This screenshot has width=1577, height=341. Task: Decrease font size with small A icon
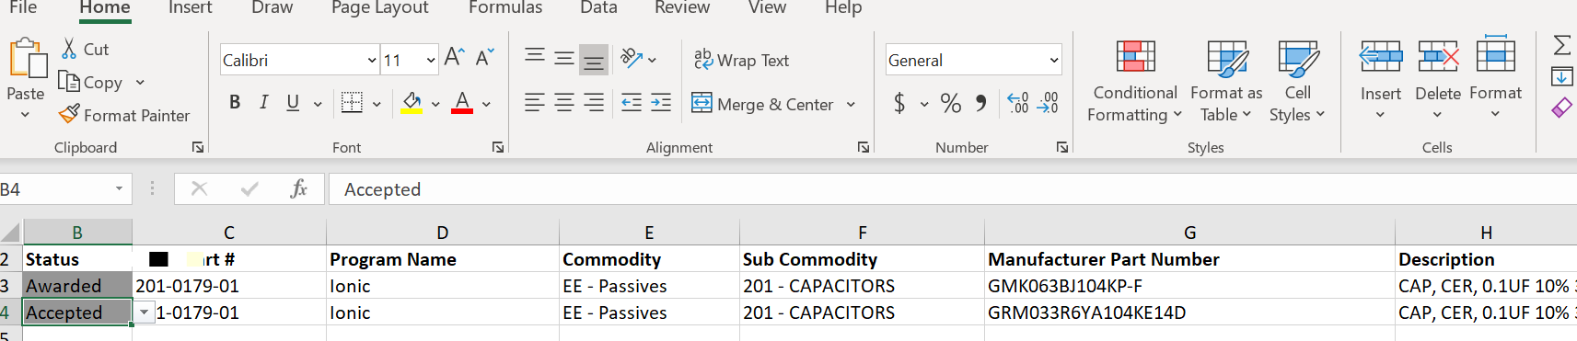[x=485, y=58]
